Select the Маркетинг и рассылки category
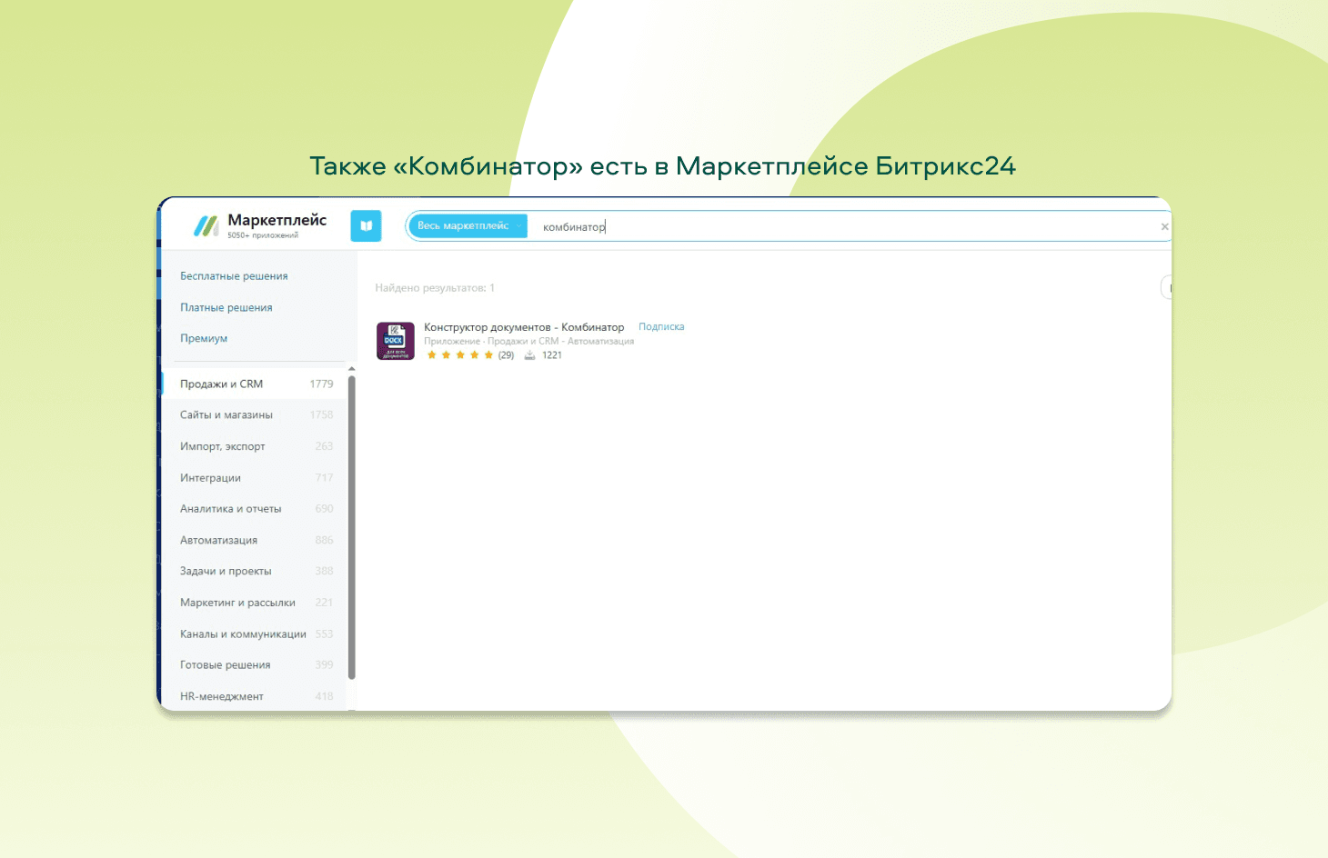Viewport: 1328px width, 858px height. pyautogui.click(x=255, y=603)
